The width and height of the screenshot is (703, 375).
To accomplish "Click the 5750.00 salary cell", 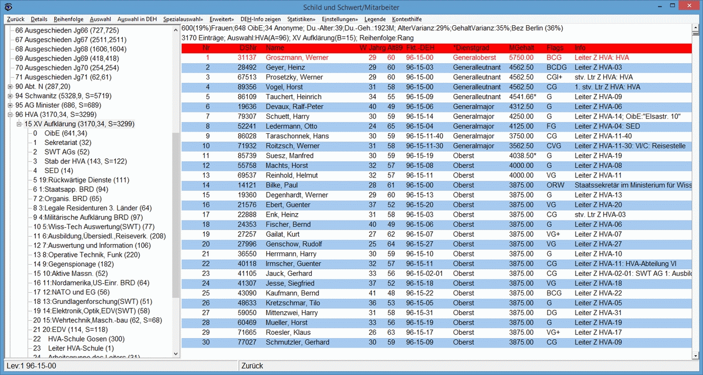I will click(x=521, y=58).
